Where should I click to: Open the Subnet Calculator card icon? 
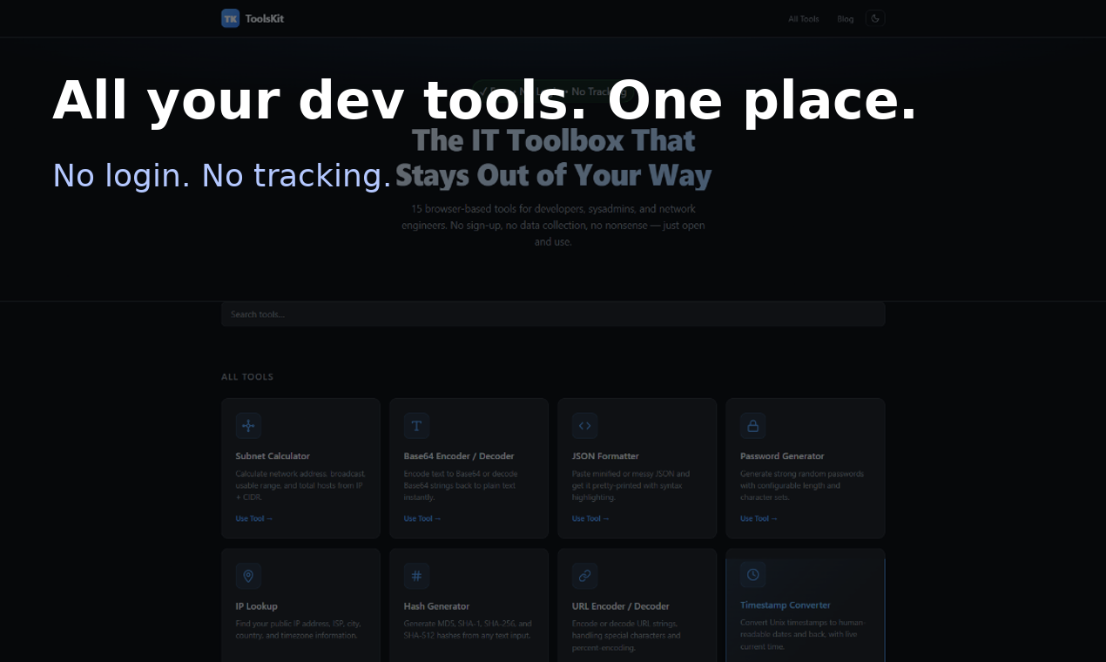coord(248,426)
